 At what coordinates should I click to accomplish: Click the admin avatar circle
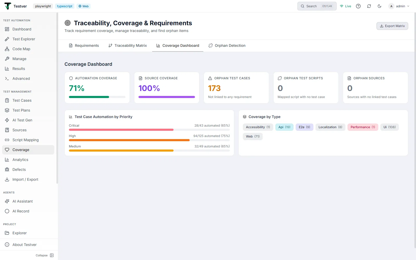391,6
